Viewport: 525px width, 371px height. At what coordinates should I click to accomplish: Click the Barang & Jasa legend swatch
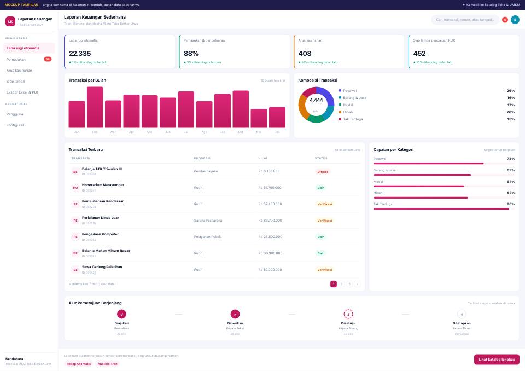pyautogui.click(x=340, y=97)
